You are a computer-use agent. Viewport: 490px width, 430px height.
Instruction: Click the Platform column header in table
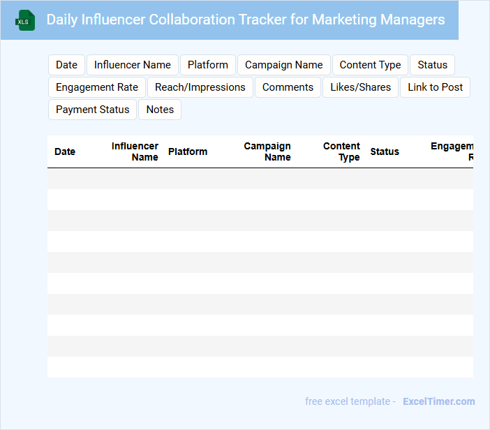188,151
